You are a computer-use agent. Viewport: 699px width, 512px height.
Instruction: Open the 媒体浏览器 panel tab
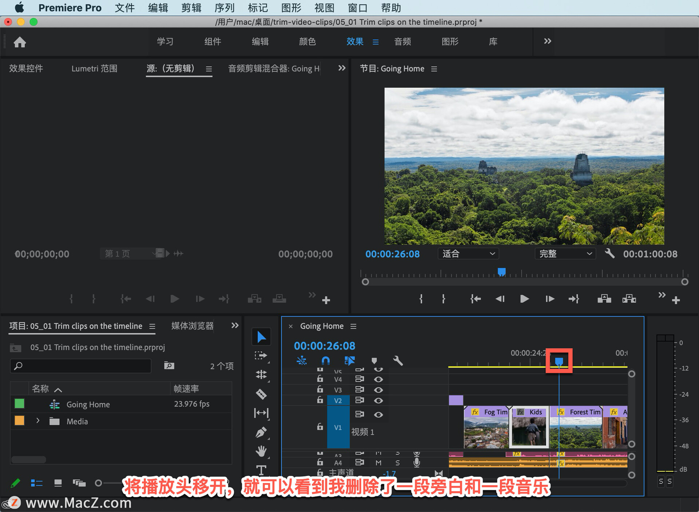192,326
